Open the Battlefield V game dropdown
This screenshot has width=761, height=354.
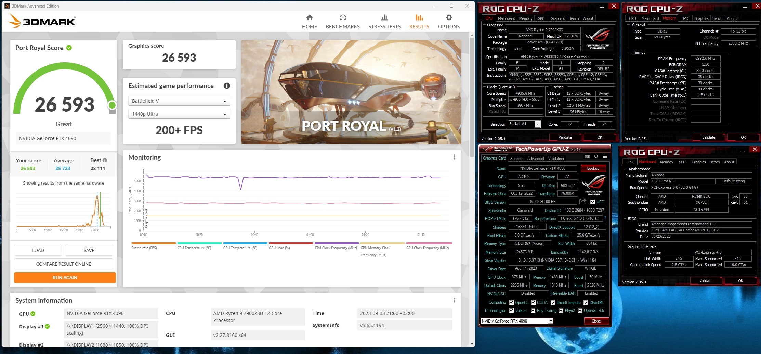179,101
